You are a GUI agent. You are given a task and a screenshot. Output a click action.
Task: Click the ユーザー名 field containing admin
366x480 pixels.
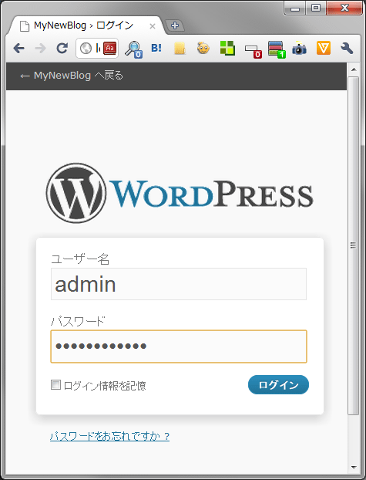179,284
